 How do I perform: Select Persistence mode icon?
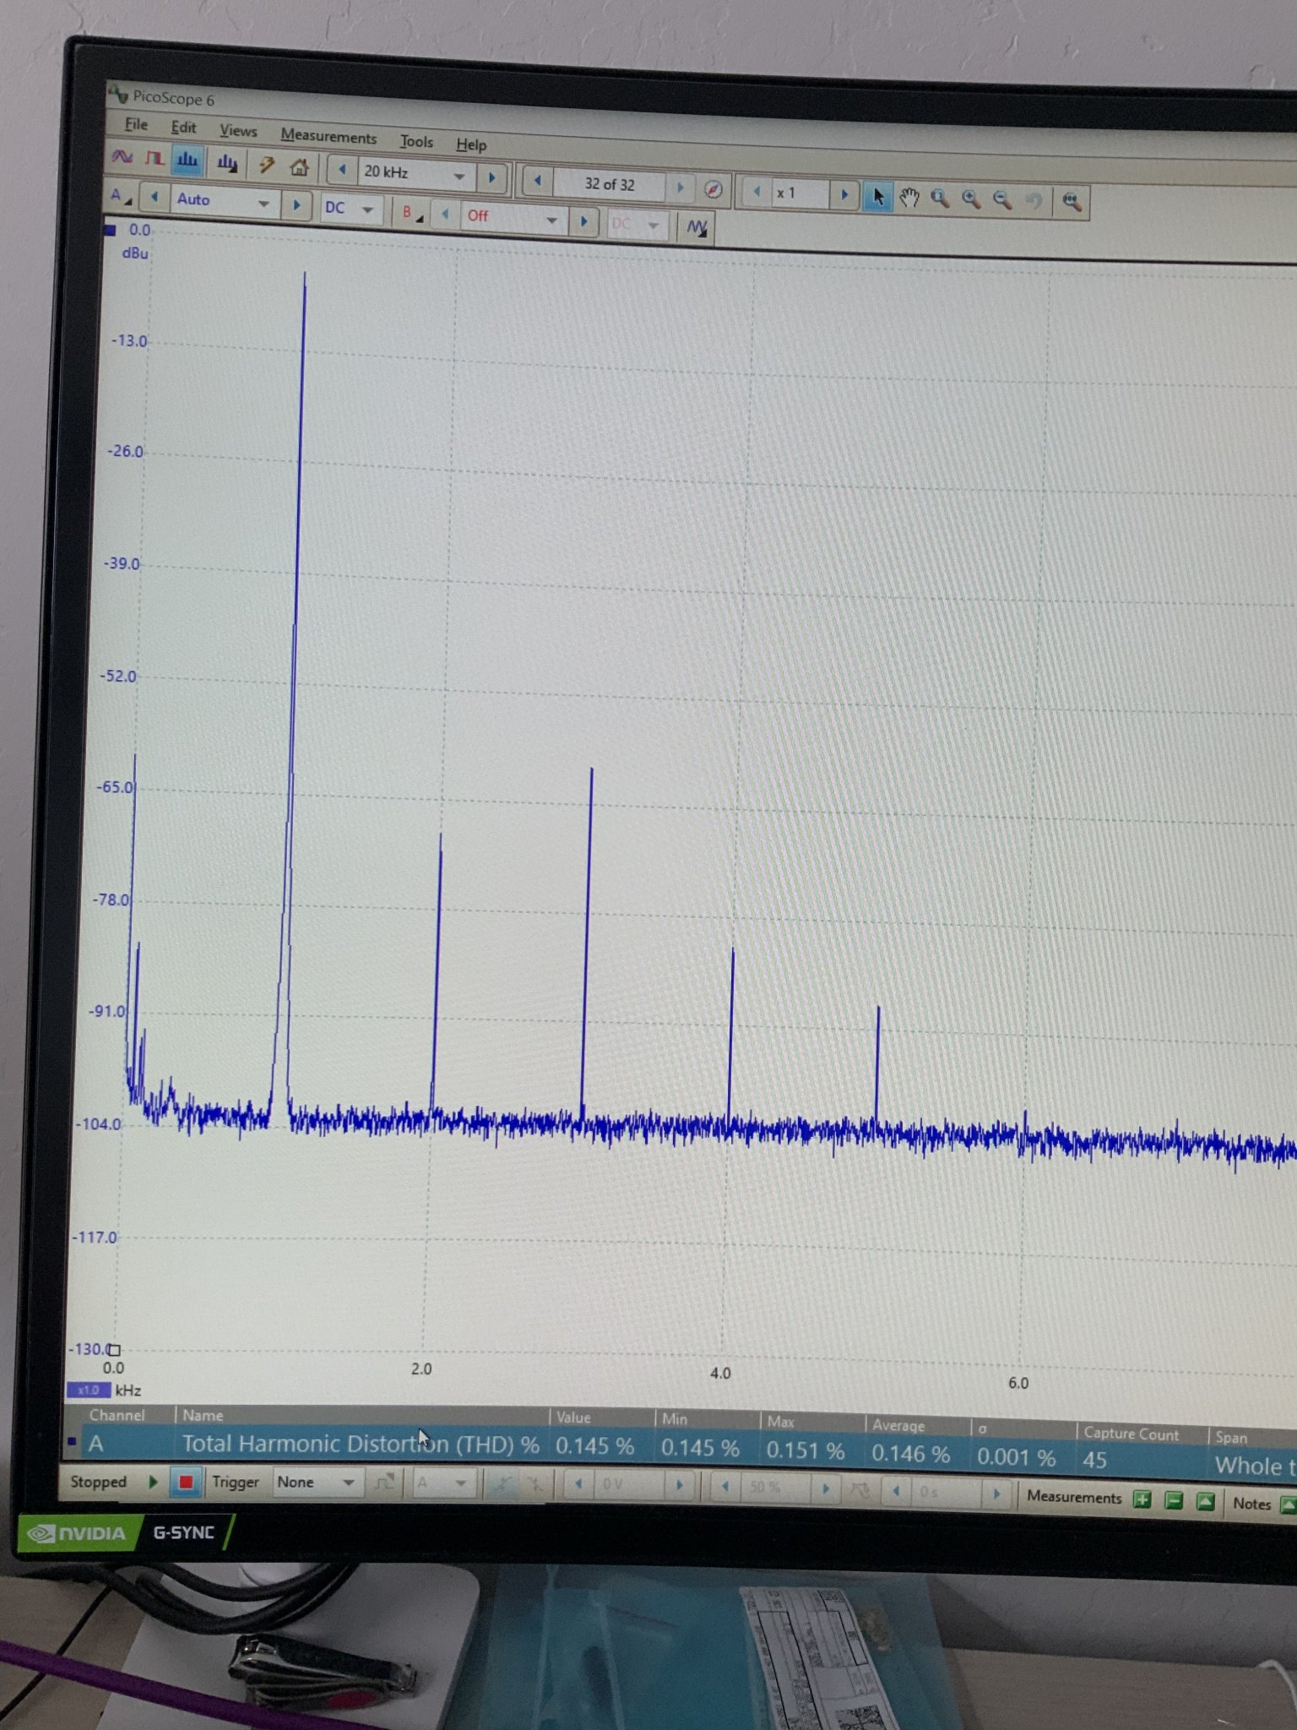tap(154, 158)
